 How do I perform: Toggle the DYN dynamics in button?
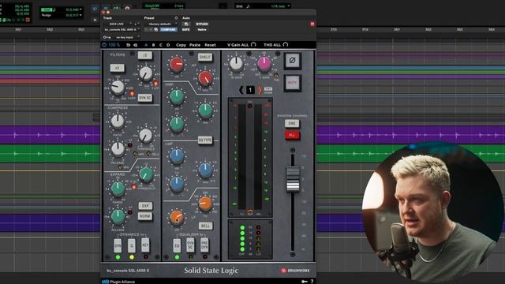(118, 245)
